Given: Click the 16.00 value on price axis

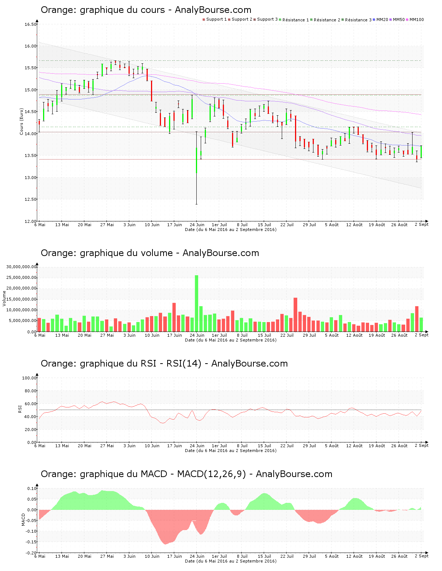Looking at the screenshot, I should click(x=31, y=46).
